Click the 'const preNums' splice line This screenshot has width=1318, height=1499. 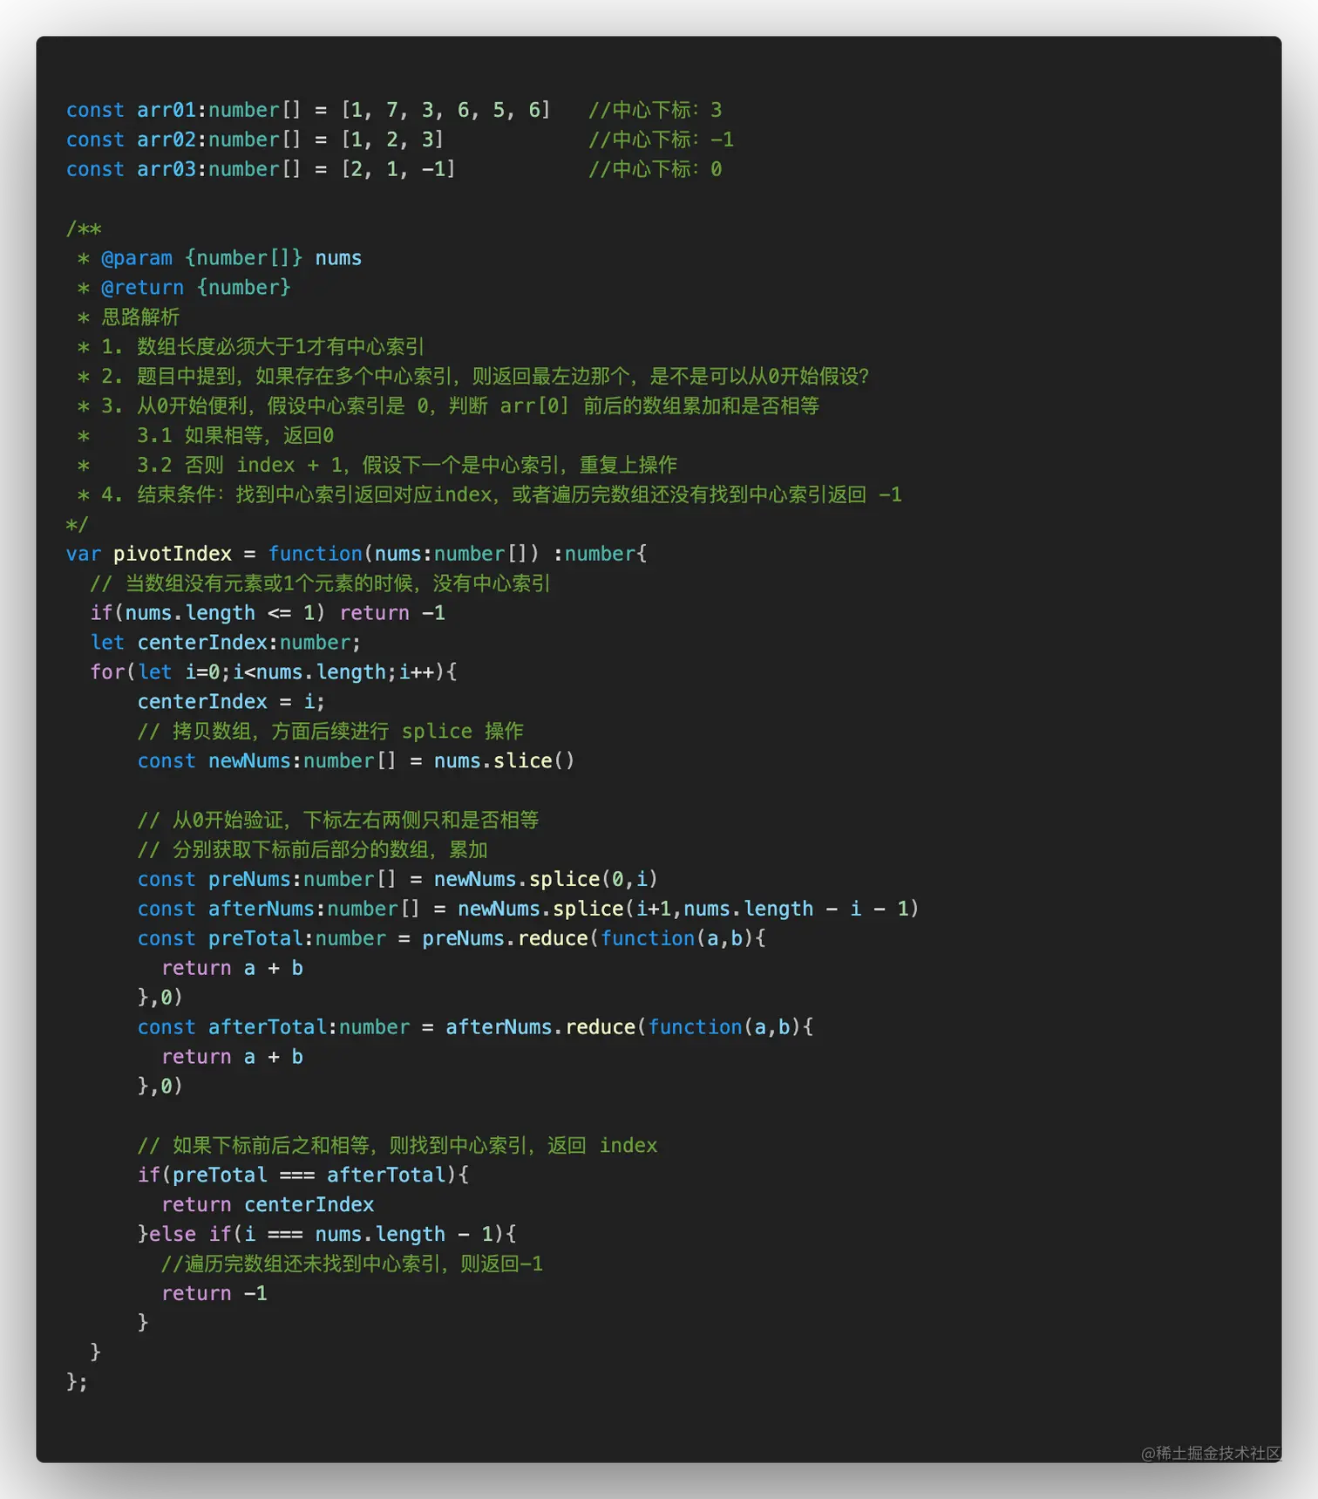(x=397, y=879)
